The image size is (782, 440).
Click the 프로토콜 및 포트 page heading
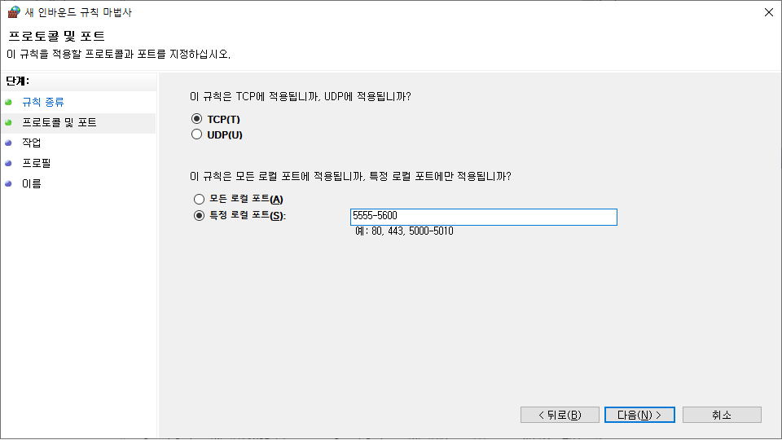coord(56,36)
